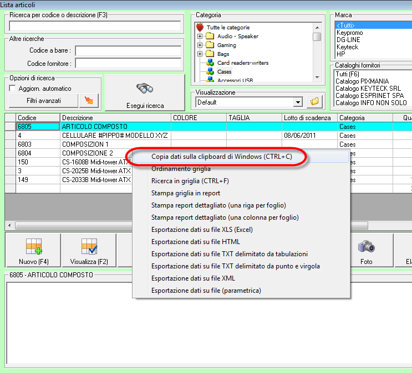Select Tutte le categorie tree item
The height and width of the screenshot is (373, 412).
[228, 27]
